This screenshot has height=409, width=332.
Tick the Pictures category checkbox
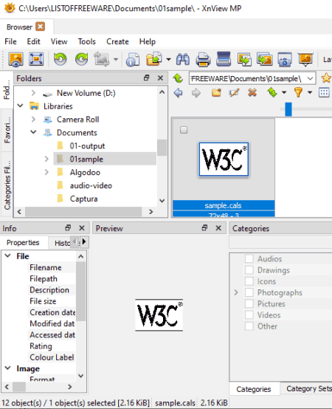pos(249,303)
